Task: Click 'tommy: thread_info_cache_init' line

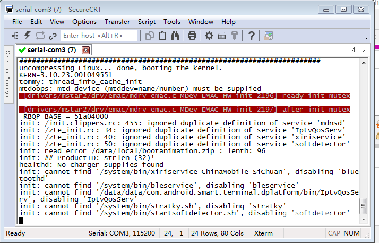Action: 81,82
